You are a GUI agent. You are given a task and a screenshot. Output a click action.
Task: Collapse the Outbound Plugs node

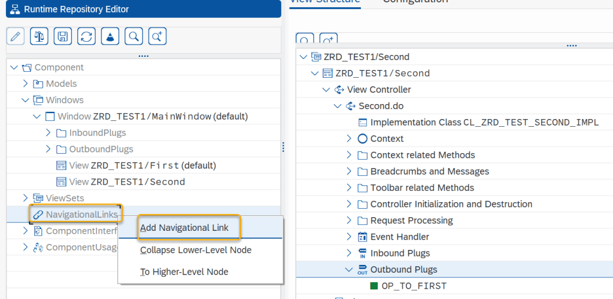(349, 270)
